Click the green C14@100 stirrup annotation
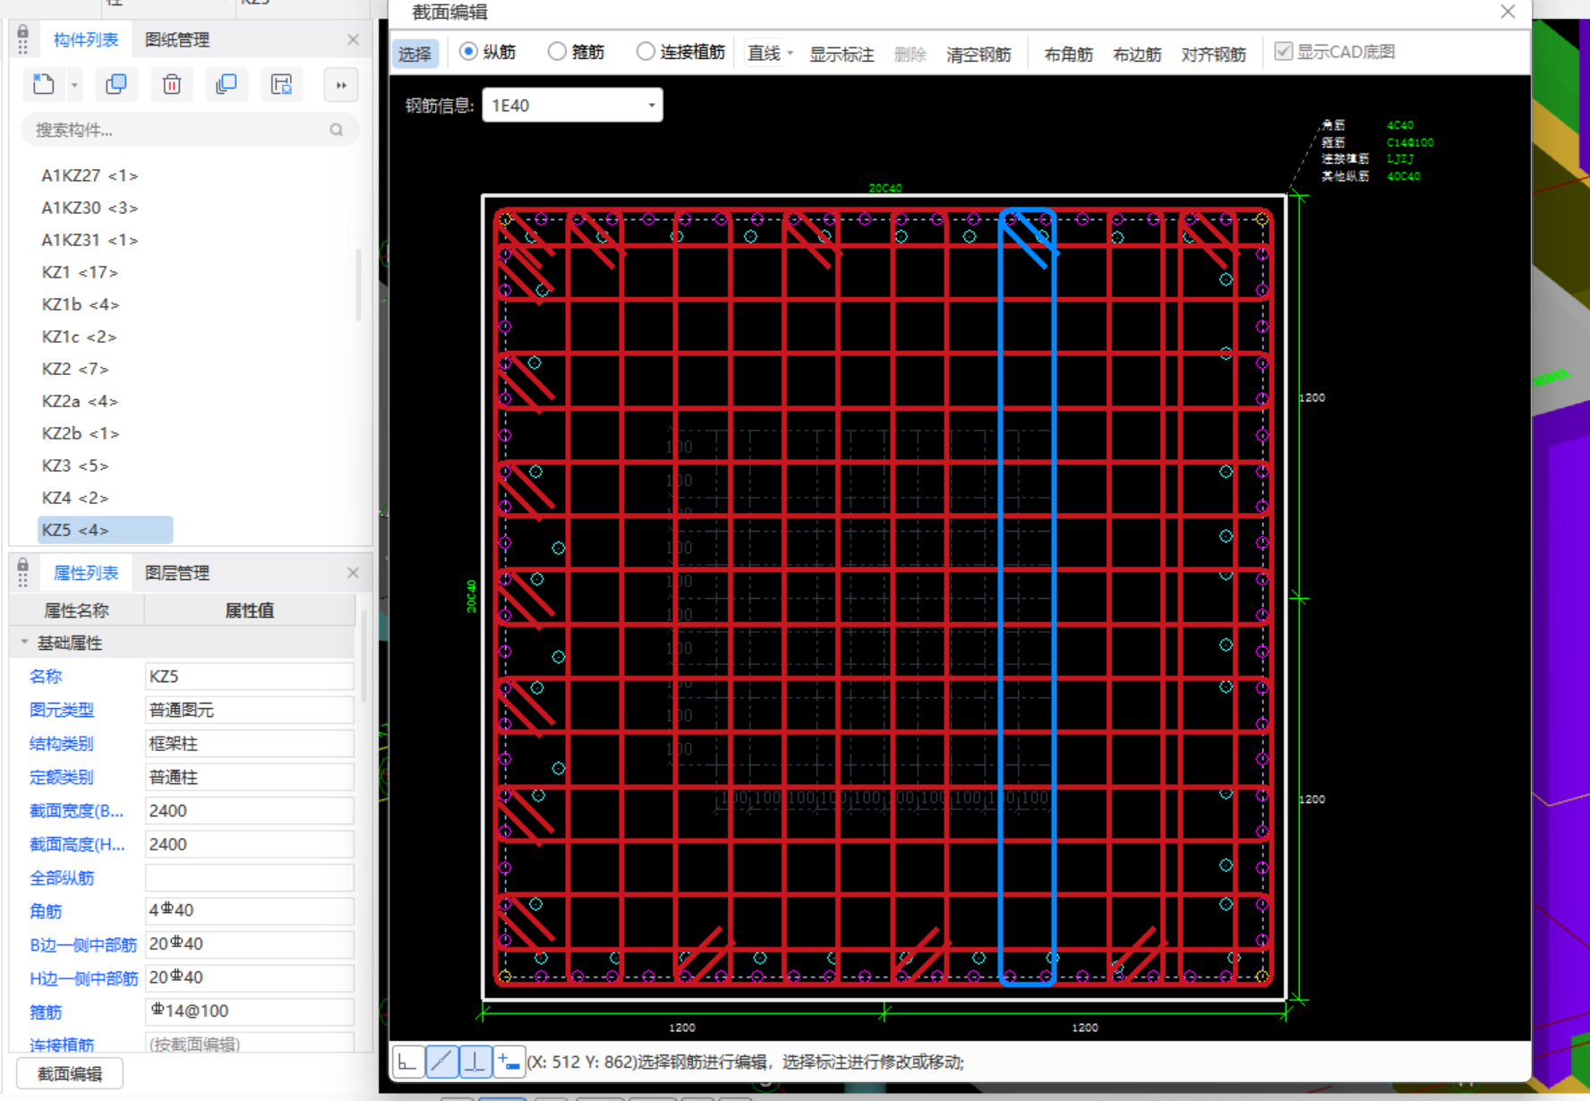The width and height of the screenshot is (1590, 1101). click(x=1410, y=142)
